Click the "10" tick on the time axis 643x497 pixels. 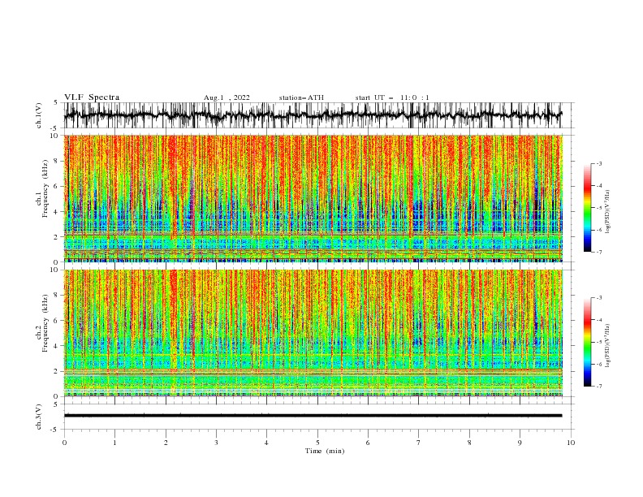point(571,443)
